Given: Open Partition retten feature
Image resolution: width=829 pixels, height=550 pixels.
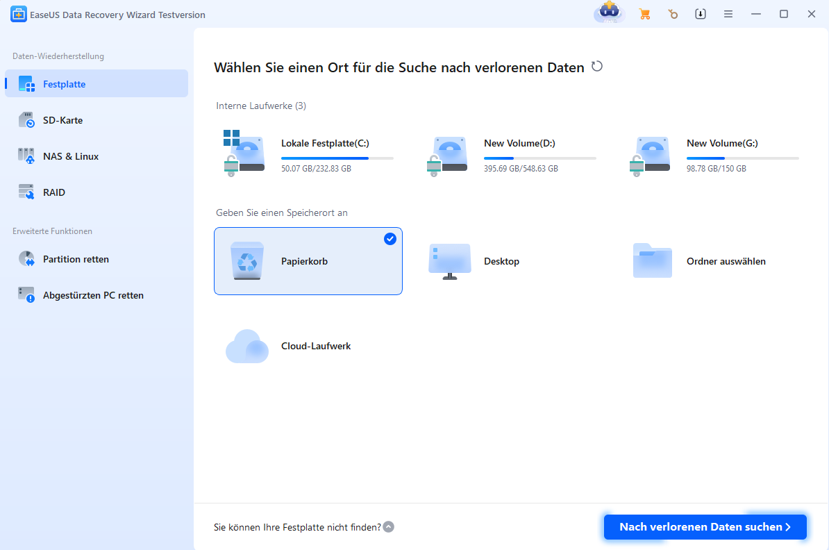Looking at the screenshot, I should click(x=97, y=259).
